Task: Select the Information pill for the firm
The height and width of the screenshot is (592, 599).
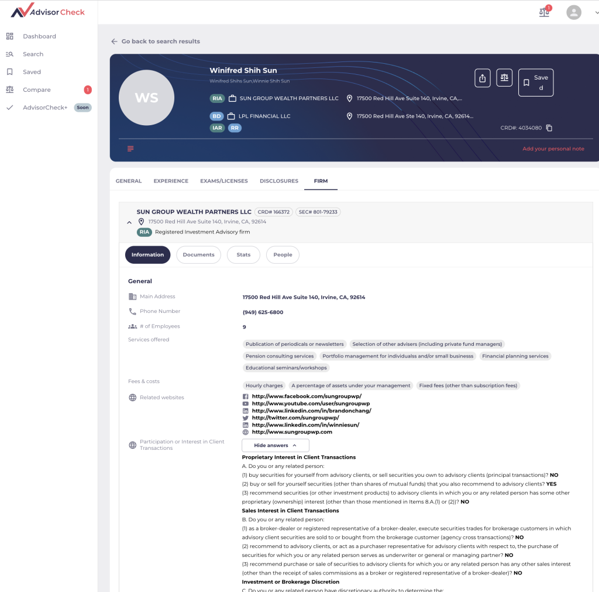Action: pos(147,254)
